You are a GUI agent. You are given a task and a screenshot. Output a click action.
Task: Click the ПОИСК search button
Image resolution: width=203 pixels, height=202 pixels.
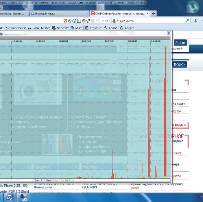[x=180, y=64]
